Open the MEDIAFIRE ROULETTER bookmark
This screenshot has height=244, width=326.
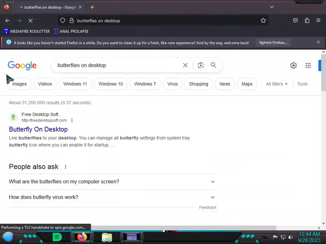coord(27,31)
